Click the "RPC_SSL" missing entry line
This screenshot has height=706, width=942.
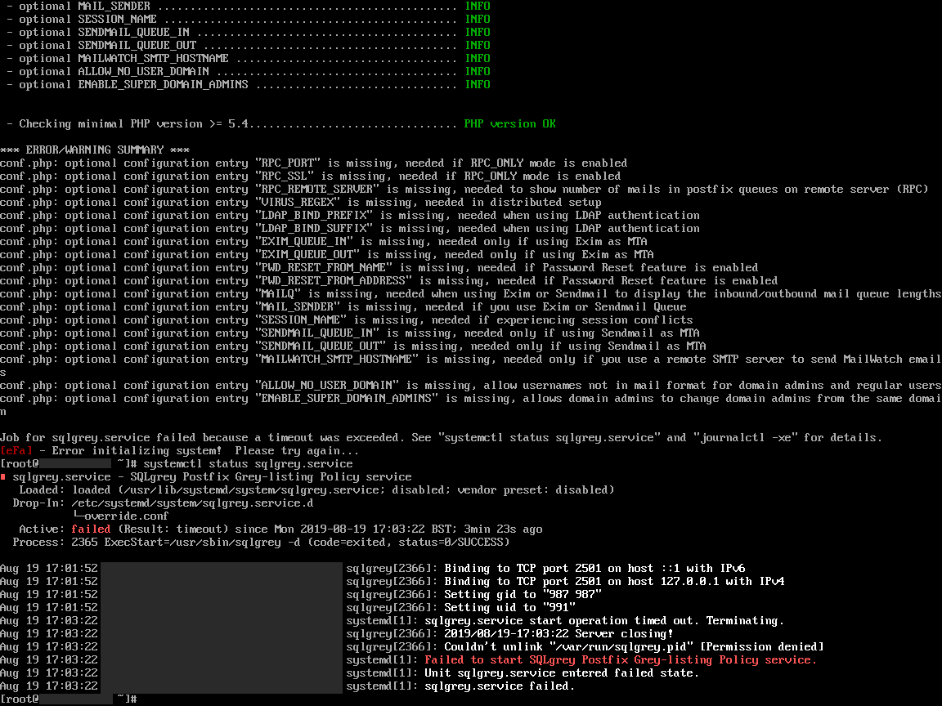311,176
